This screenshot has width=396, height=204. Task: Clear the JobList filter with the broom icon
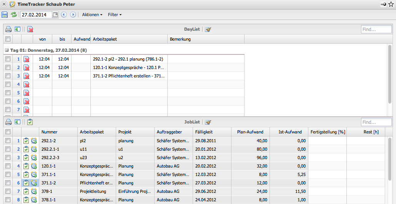[x=208, y=122]
